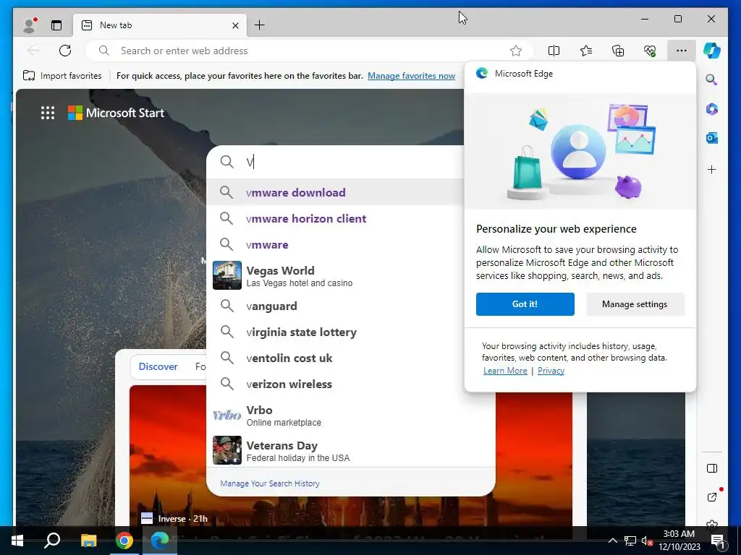Click the network tray icon
The height and width of the screenshot is (555, 741).
pyautogui.click(x=630, y=541)
